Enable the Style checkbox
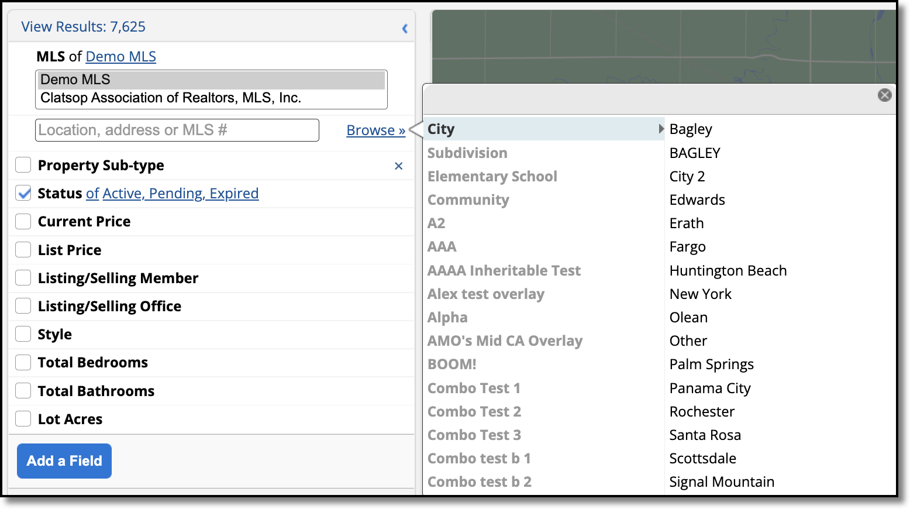This screenshot has height=509, width=910. pos(23,334)
